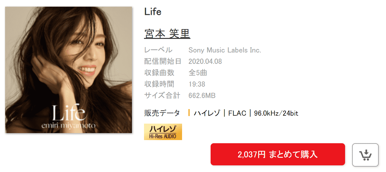Click the レーベル field label
Viewport: 386px width, 172px height.
tap(158, 50)
